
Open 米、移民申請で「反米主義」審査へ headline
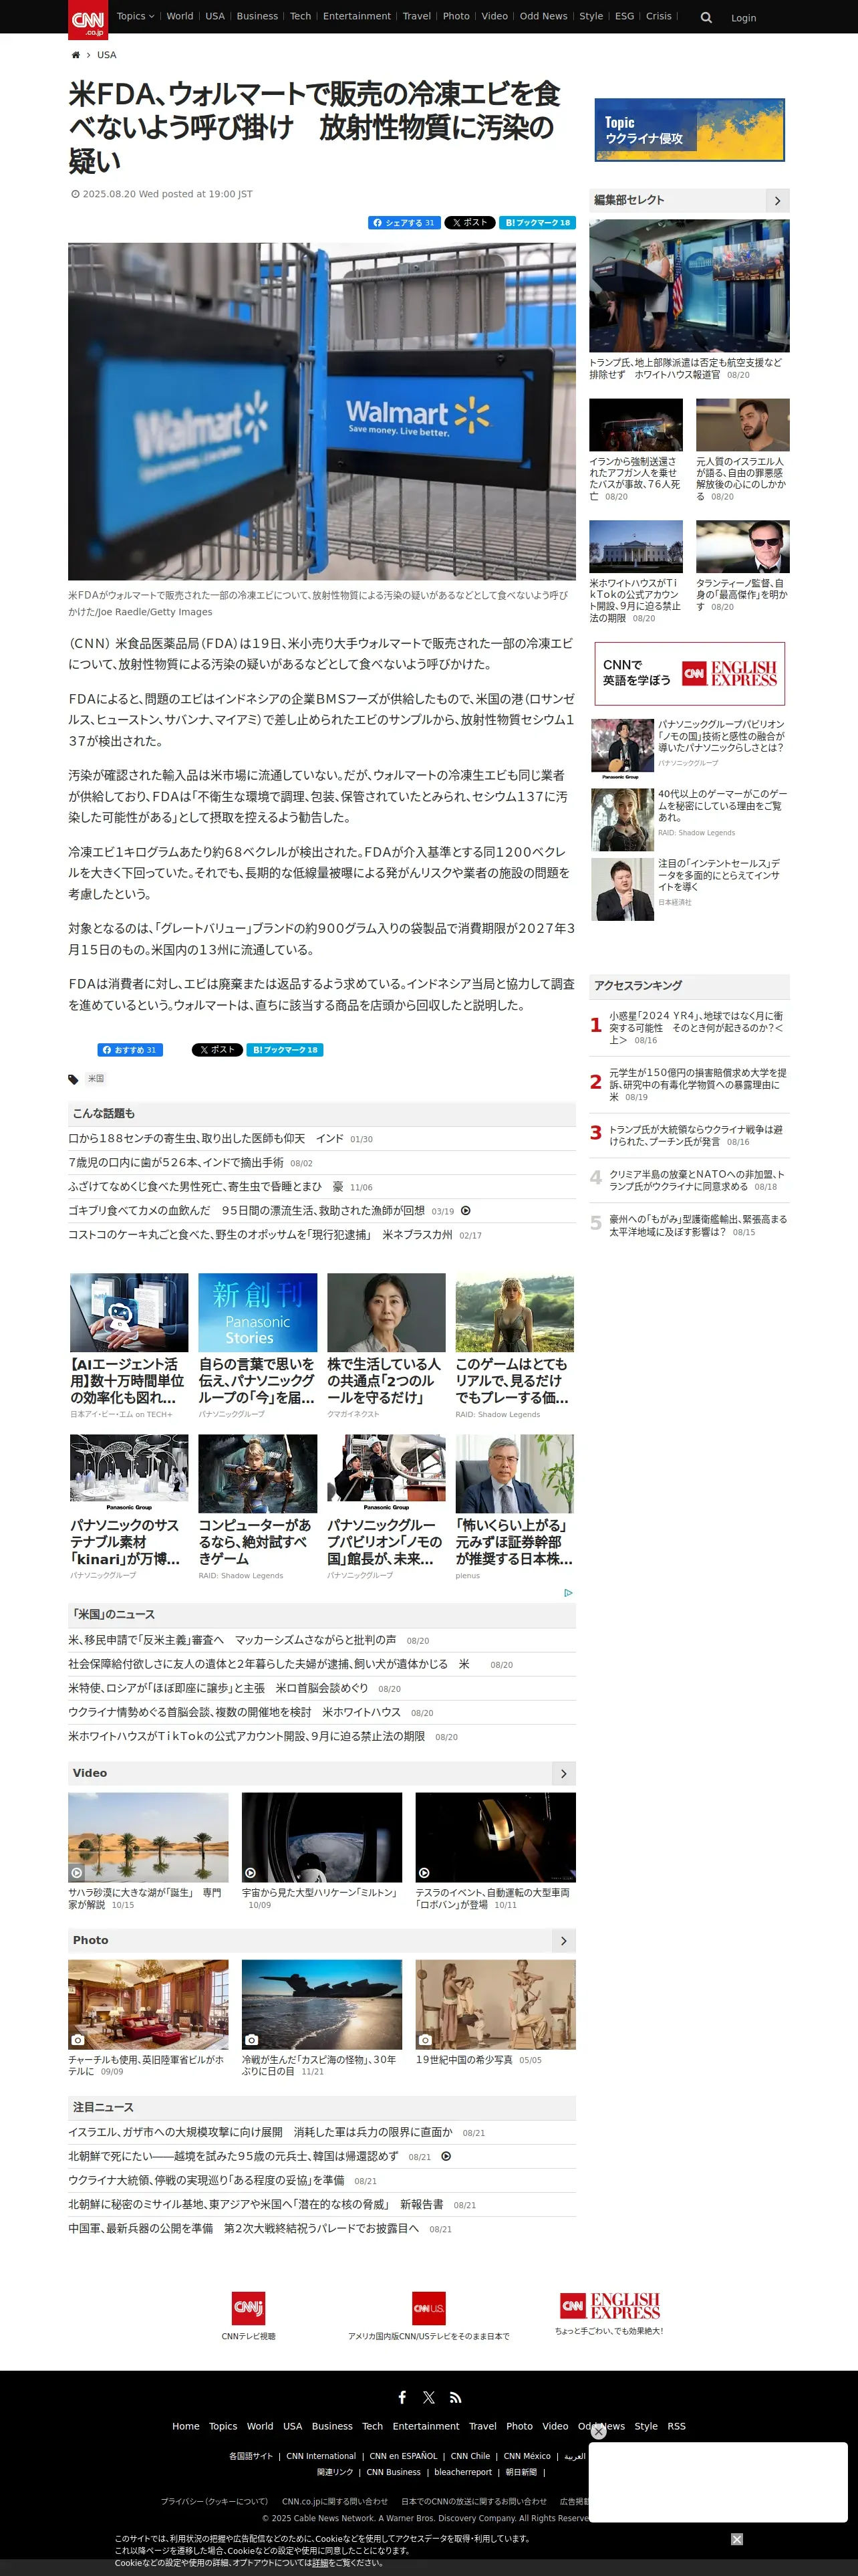coord(232,1640)
